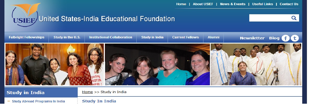
Task: Open Study in the U.S. menu
Action: click(67, 37)
